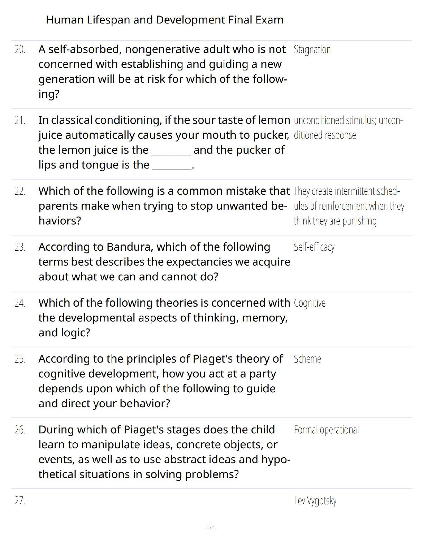423x547 pixels.
Task: Click question 25 about Piaget's theory
Action: pos(161,381)
